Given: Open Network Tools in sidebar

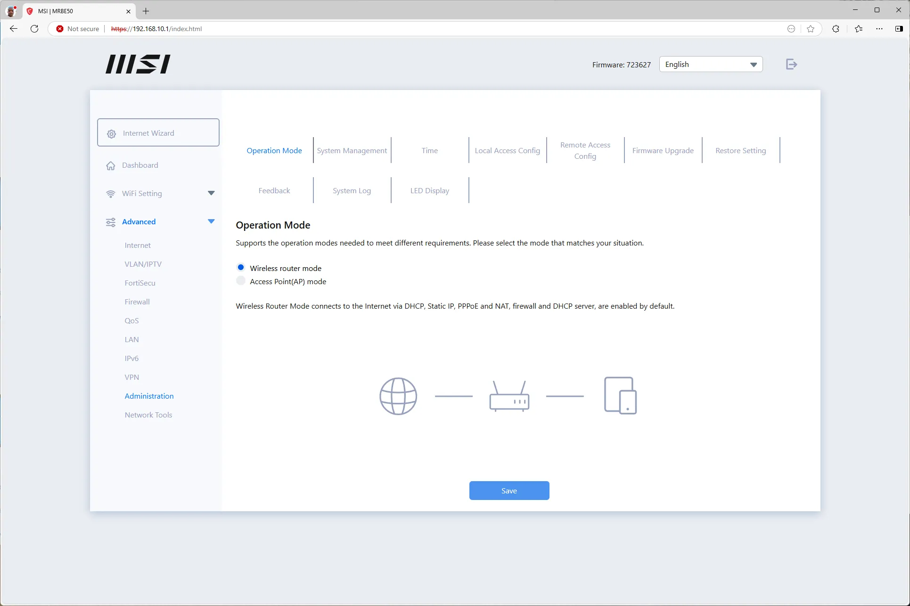Looking at the screenshot, I should (148, 415).
